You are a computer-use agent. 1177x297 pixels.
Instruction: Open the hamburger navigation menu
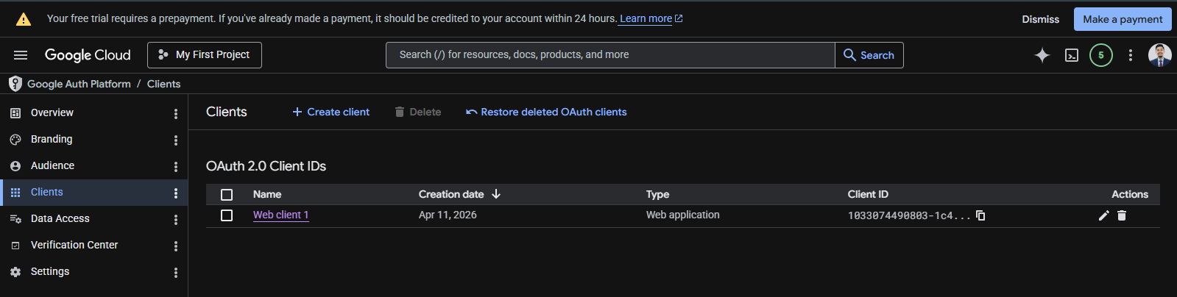point(21,55)
